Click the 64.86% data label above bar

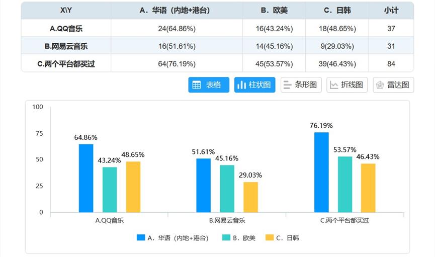[x=85, y=137]
